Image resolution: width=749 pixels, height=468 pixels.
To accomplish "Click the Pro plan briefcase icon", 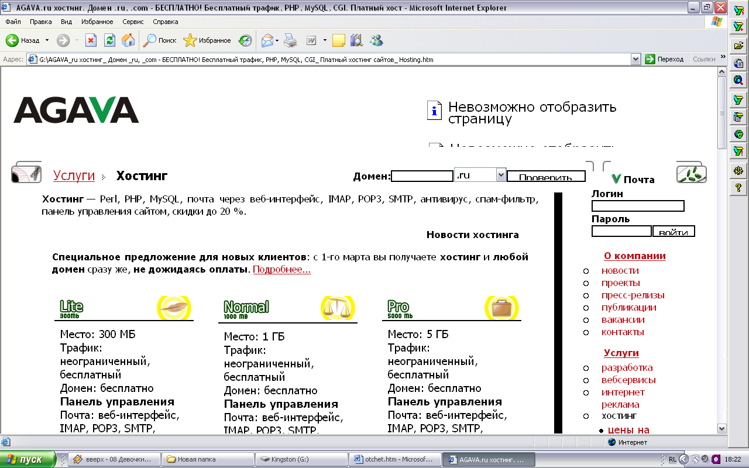I will click(503, 308).
